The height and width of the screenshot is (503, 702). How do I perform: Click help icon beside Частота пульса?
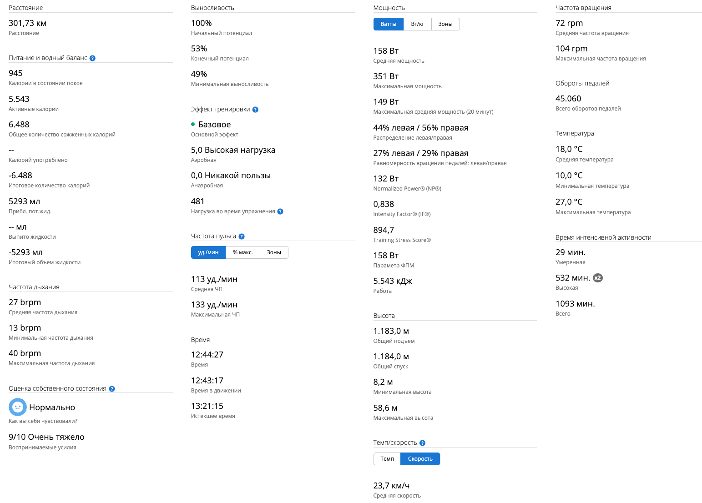(x=242, y=236)
